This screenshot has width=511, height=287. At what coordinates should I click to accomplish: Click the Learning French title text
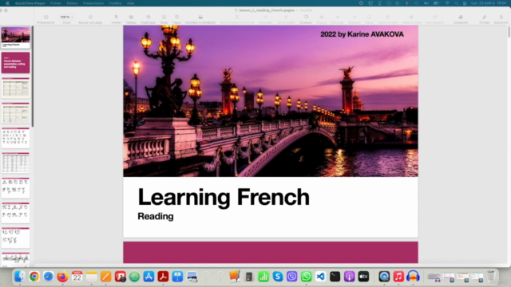(224, 197)
